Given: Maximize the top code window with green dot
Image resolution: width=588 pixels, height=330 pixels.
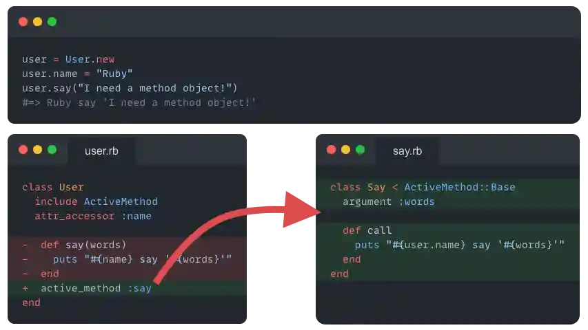Looking at the screenshot, I should tap(52, 22).
